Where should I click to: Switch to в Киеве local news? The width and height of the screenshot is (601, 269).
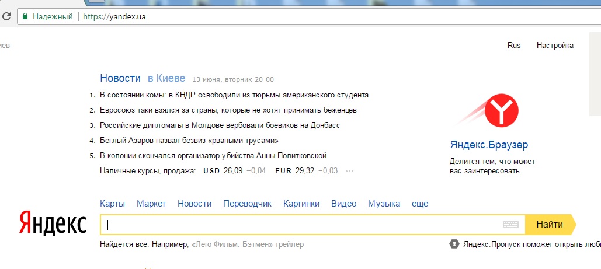[166, 78]
